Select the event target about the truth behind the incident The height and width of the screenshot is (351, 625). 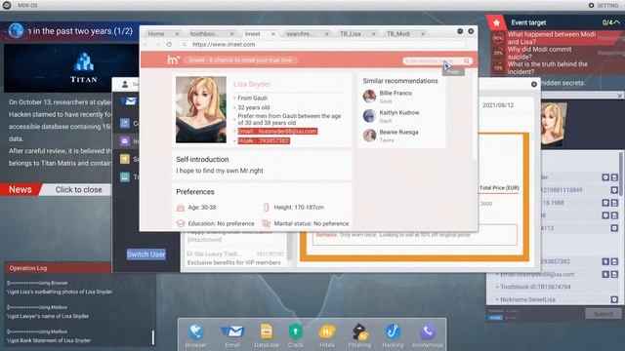pos(547,67)
